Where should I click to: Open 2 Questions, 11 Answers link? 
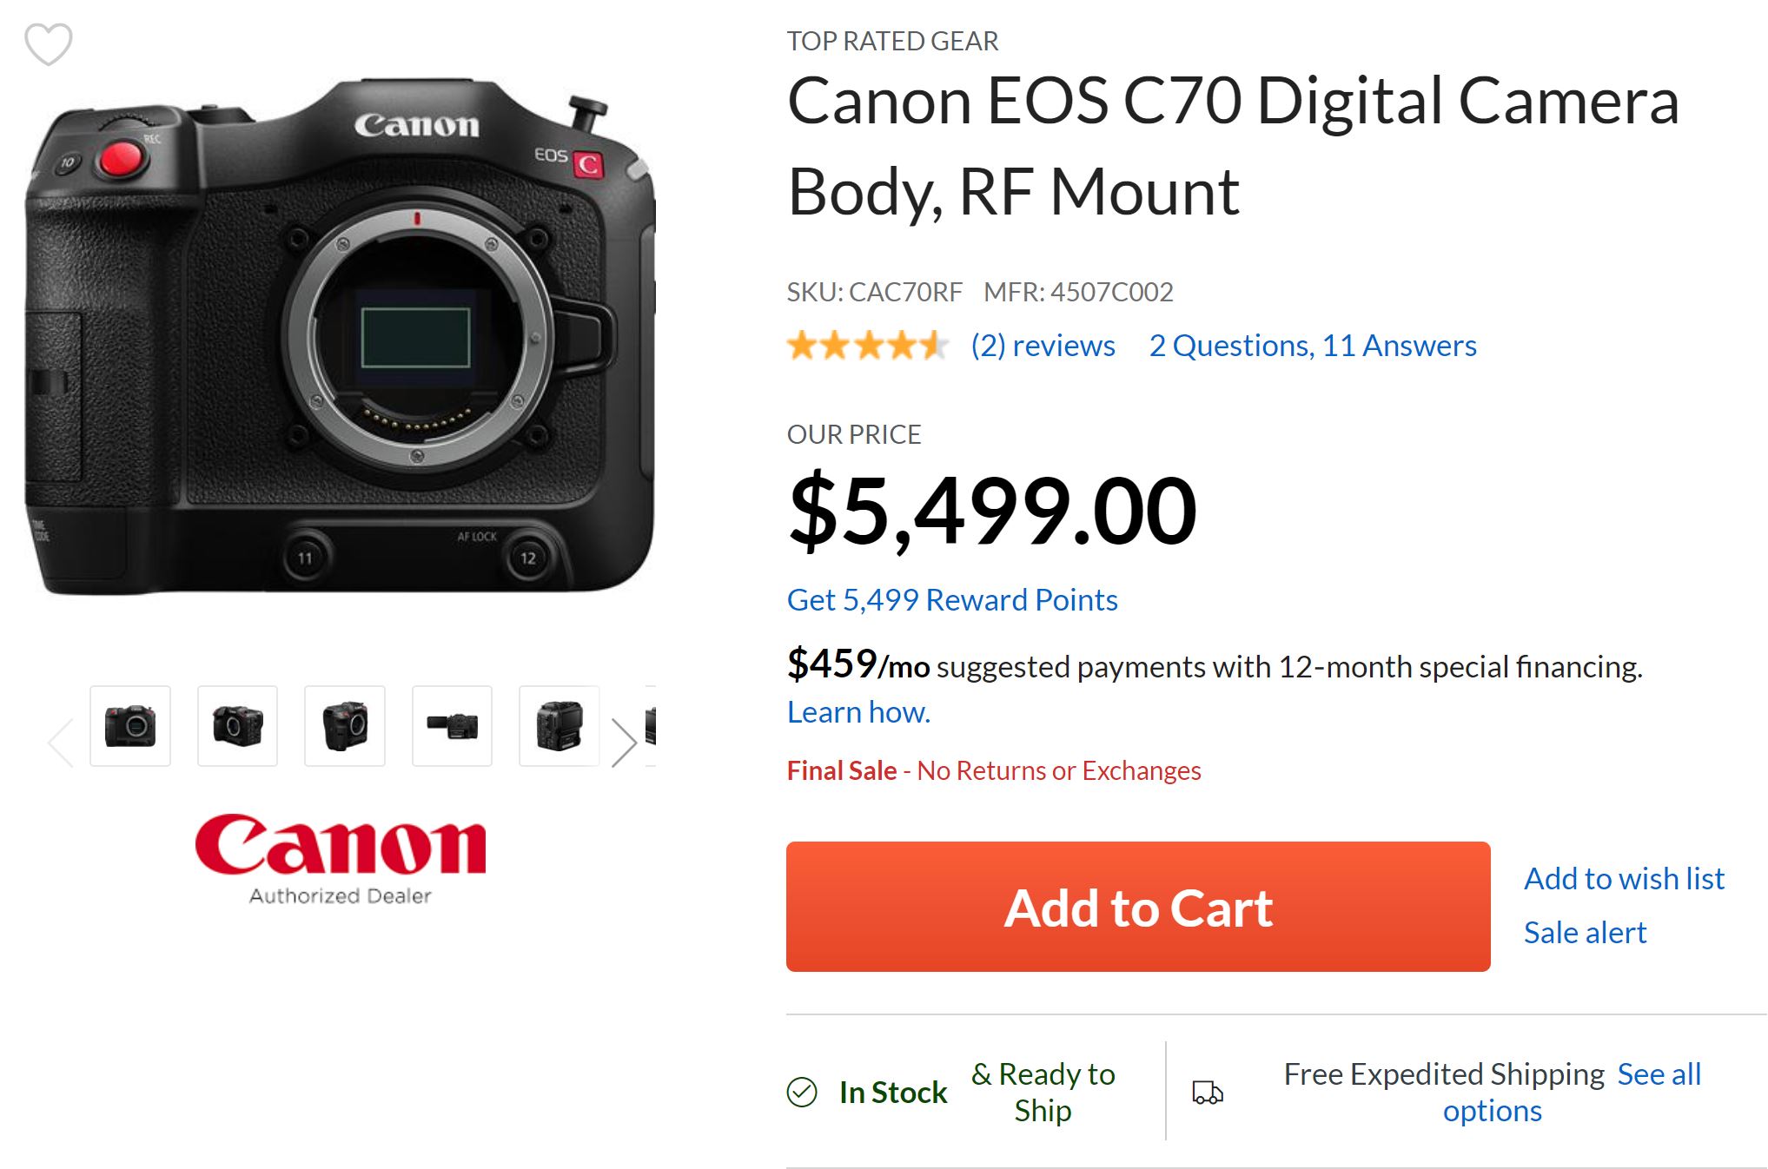pos(1312,346)
